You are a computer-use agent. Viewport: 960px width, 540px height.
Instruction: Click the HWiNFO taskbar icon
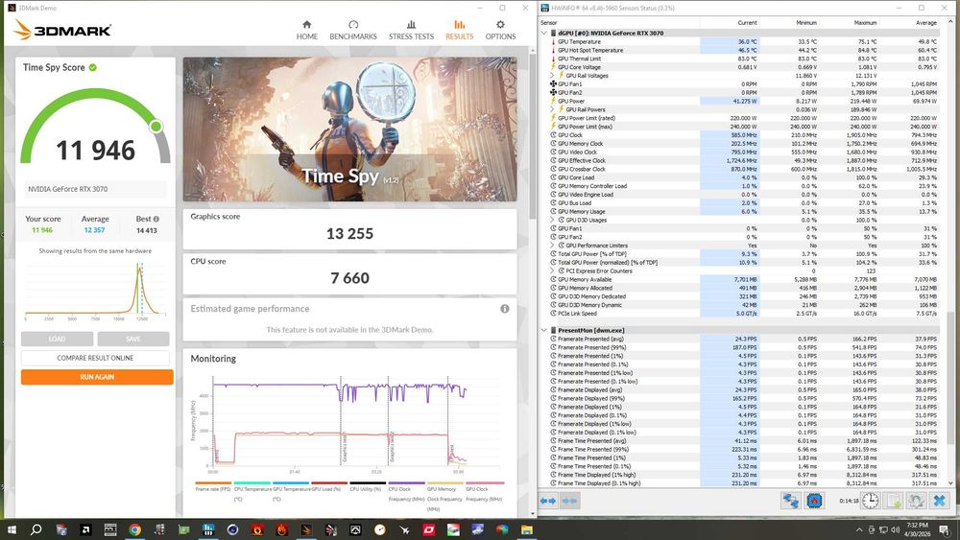click(x=208, y=529)
